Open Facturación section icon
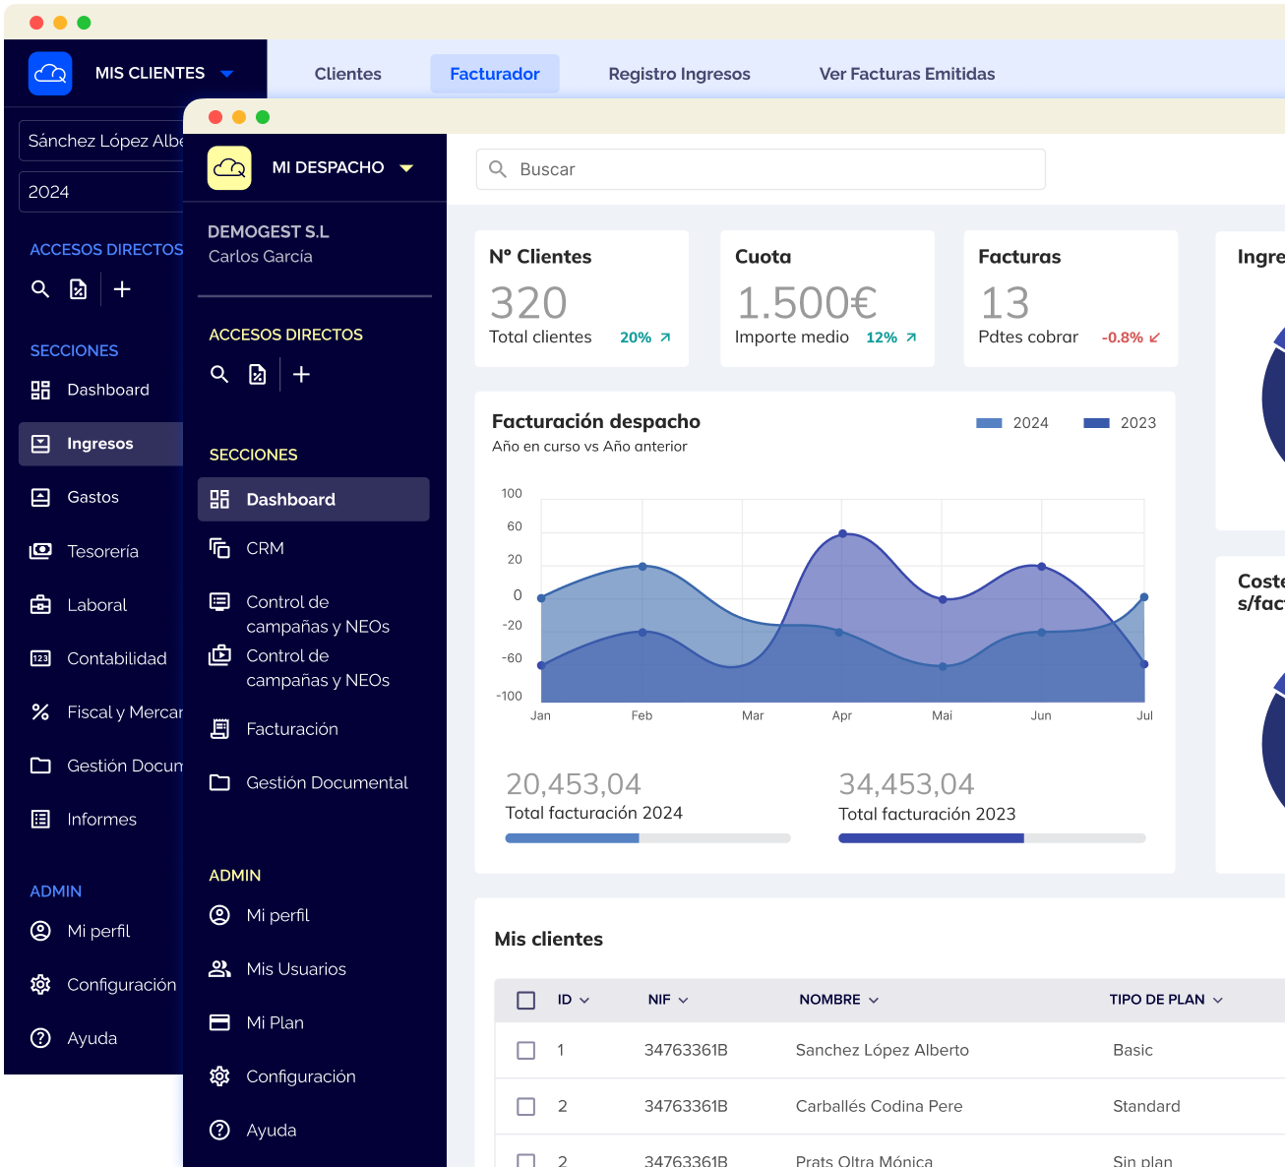Image resolution: width=1285 pixels, height=1167 pixels. [220, 729]
